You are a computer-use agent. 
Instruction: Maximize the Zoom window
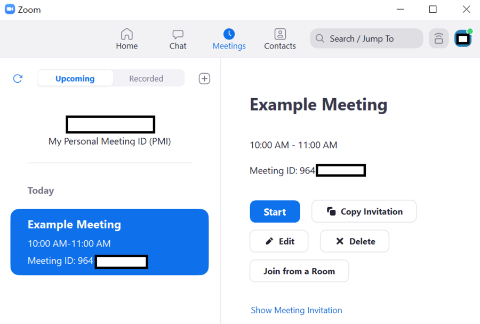tap(433, 9)
